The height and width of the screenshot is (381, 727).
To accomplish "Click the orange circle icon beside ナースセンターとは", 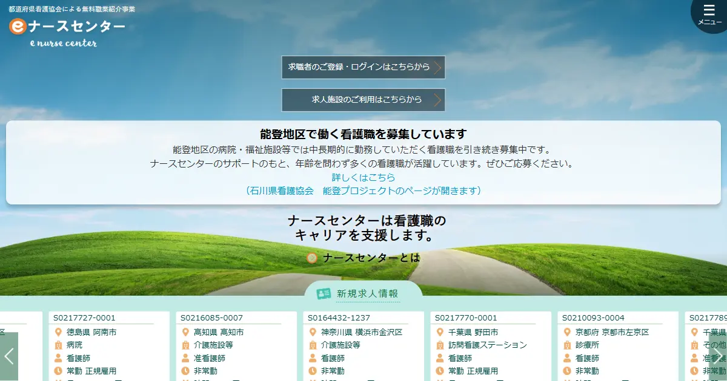I will tap(312, 258).
